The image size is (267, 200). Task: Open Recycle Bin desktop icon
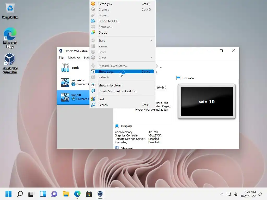[x=10, y=11]
